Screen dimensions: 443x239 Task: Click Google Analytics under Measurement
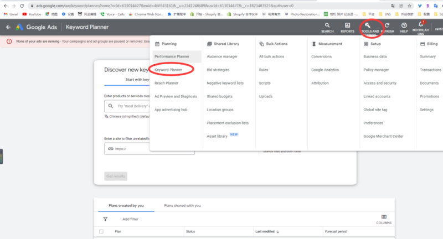(x=325, y=70)
